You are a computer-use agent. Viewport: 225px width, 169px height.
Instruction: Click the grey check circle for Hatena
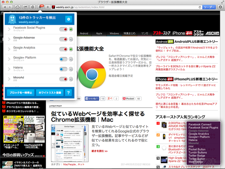point(71,69)
